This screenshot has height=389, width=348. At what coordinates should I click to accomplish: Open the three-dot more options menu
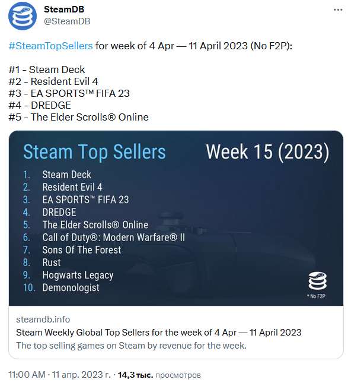pos(338,10)
